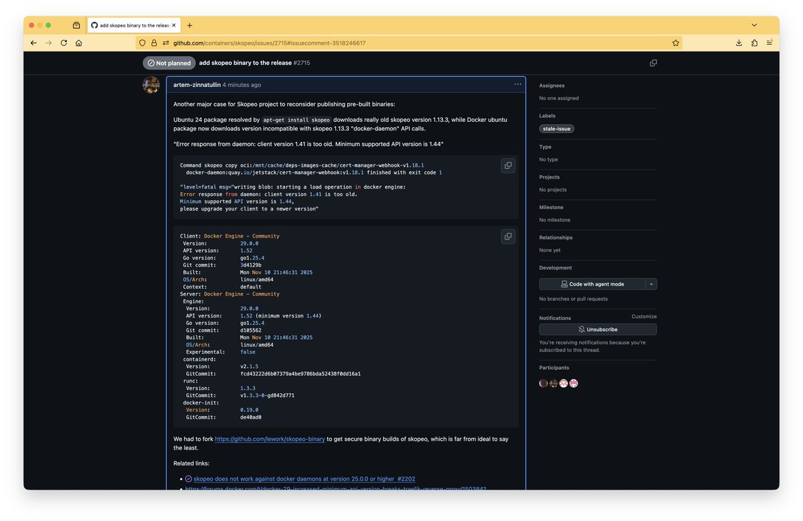
Task: Unsubscribe from this issue thread
Action: [x=598, y=330]
